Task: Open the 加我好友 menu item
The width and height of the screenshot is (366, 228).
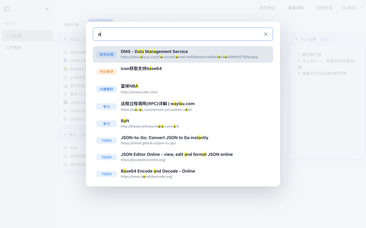Action: pos(325,8)
